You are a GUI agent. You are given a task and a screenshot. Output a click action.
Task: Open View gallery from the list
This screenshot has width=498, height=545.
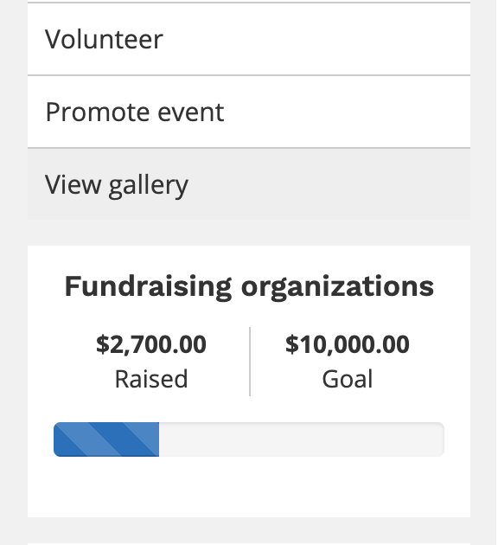point(249,184)
